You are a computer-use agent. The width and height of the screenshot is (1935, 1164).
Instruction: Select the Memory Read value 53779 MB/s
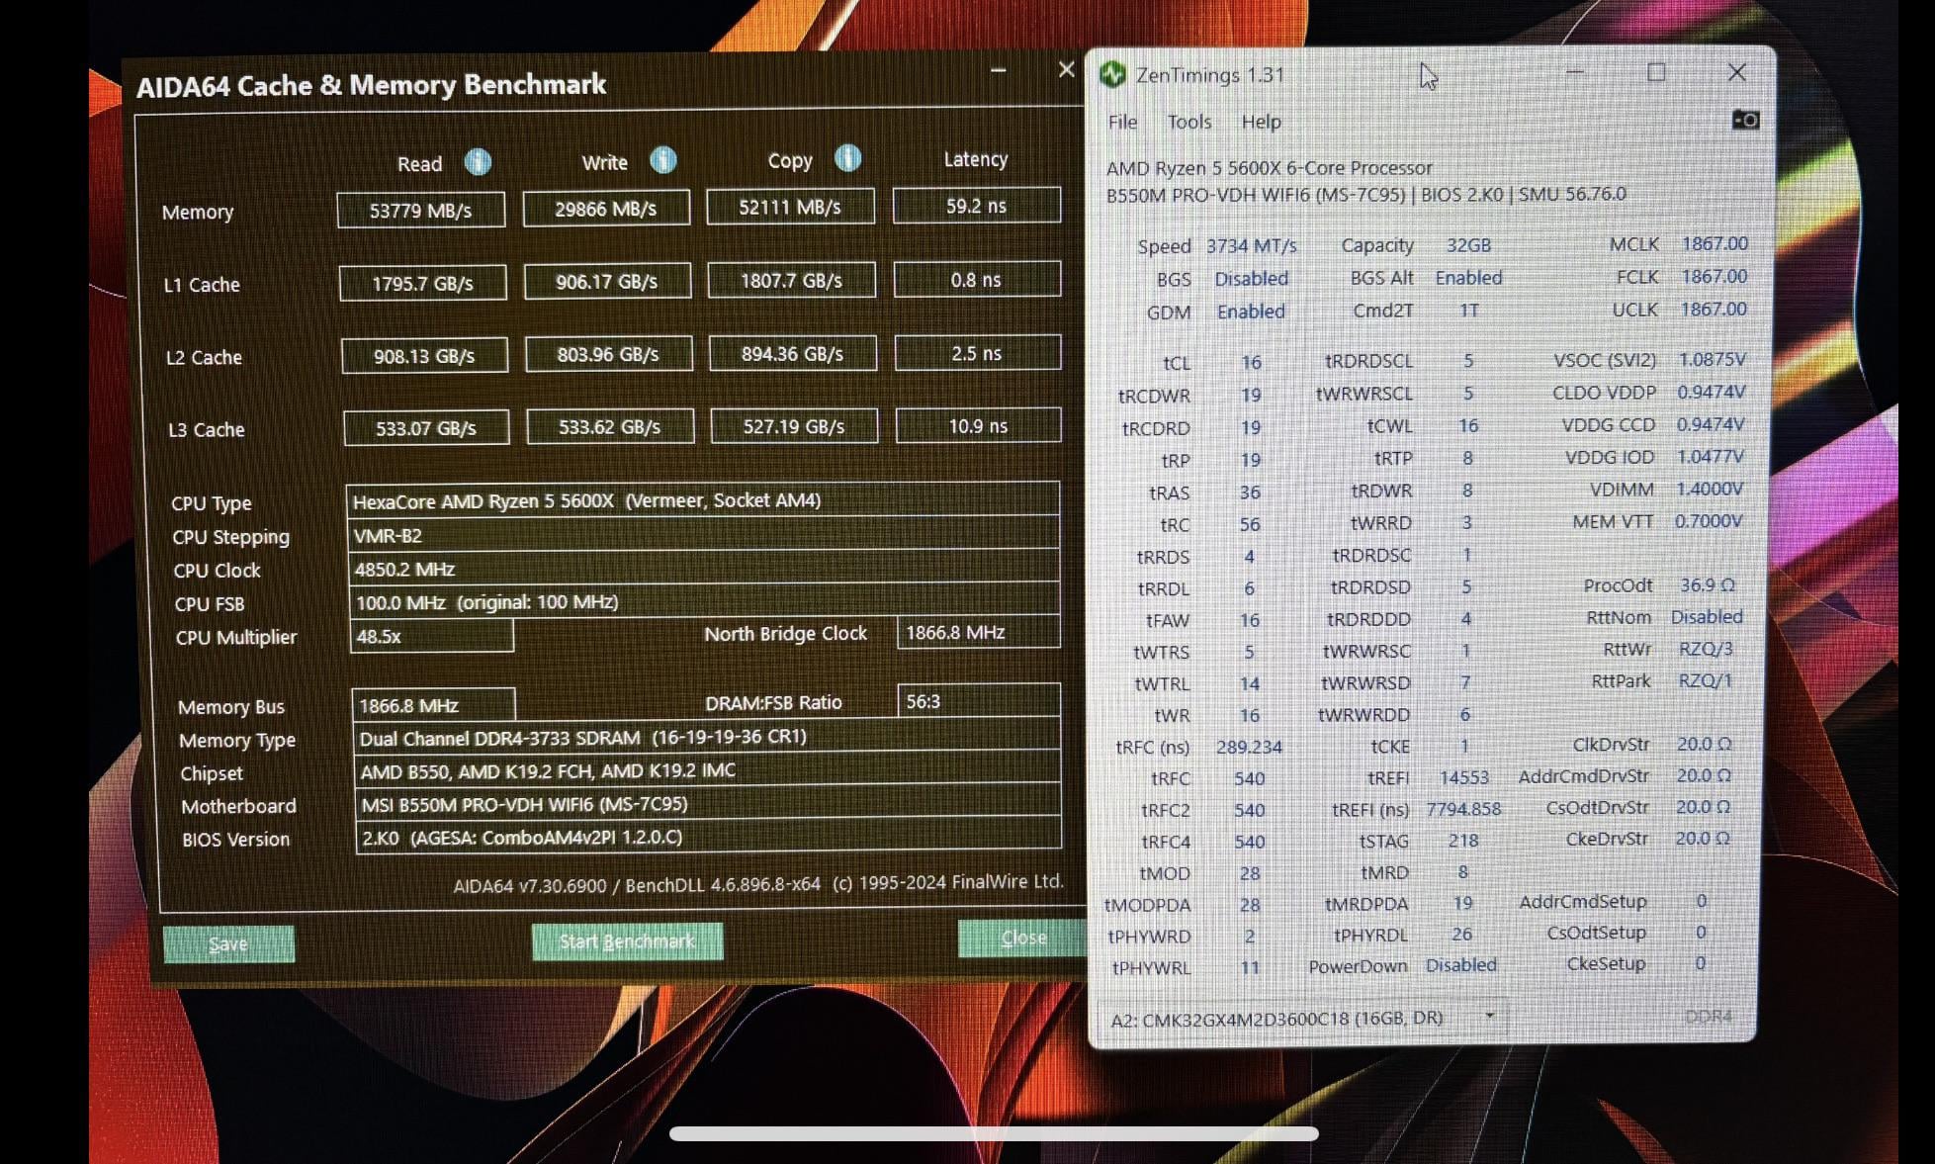pos(420,211)
